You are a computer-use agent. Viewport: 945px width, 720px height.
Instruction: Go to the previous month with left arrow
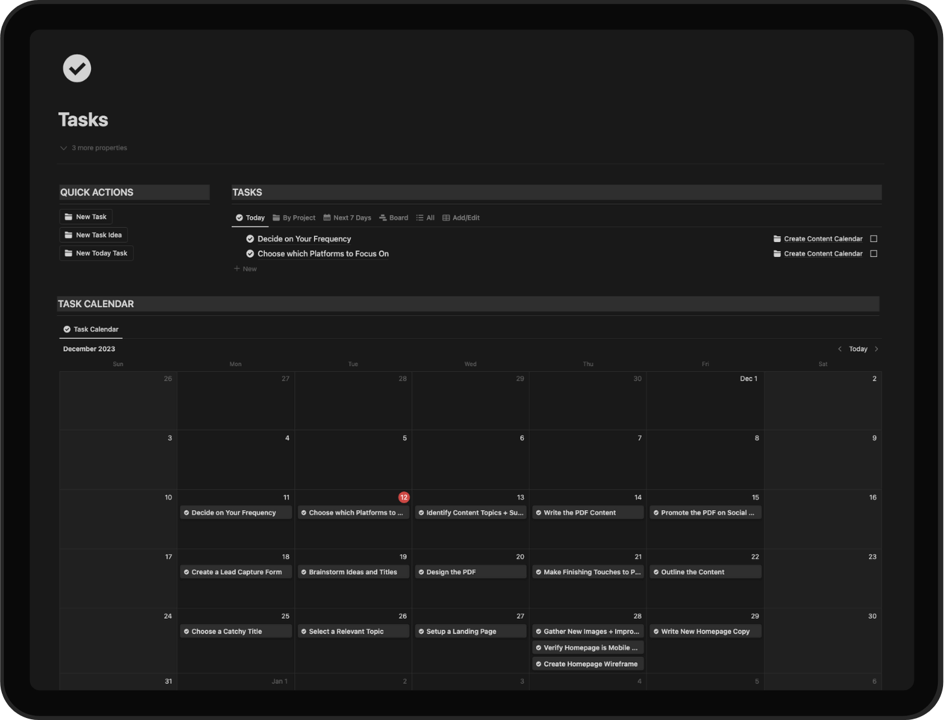[x=839, y=349]
